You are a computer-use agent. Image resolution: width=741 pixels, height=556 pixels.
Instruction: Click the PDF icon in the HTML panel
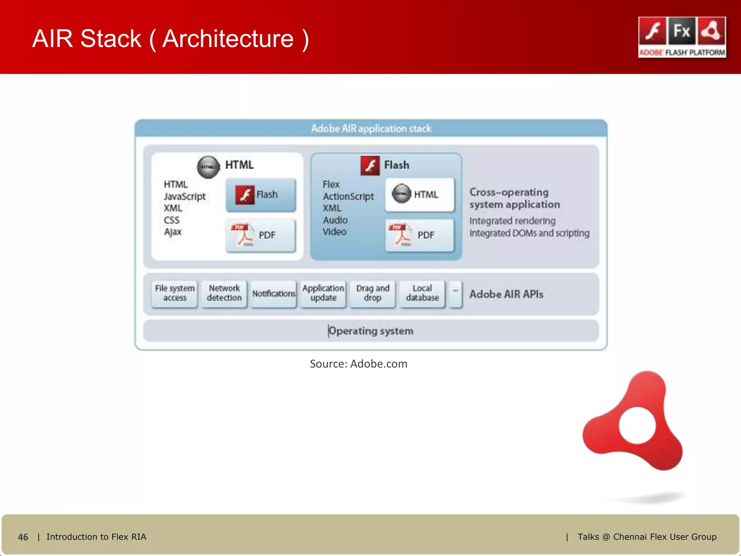pos(242,235)
